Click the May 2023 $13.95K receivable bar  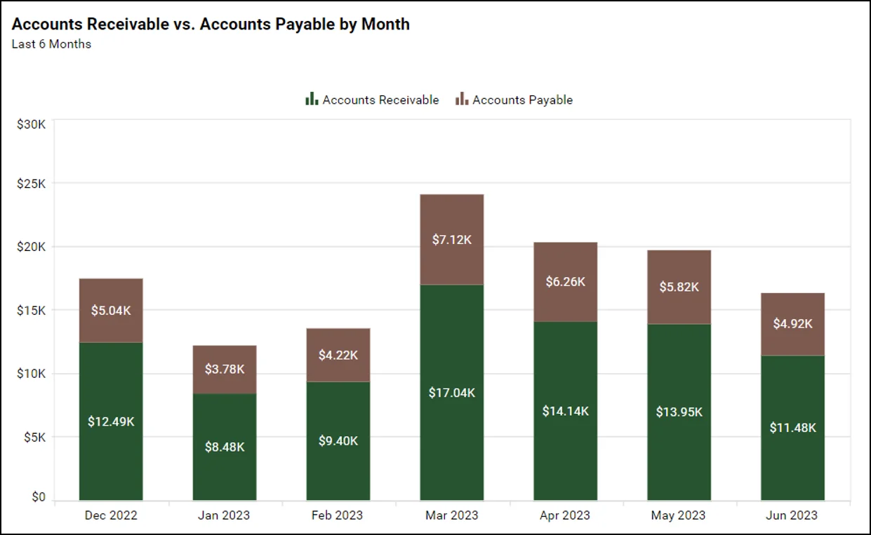tap(679, 412)
